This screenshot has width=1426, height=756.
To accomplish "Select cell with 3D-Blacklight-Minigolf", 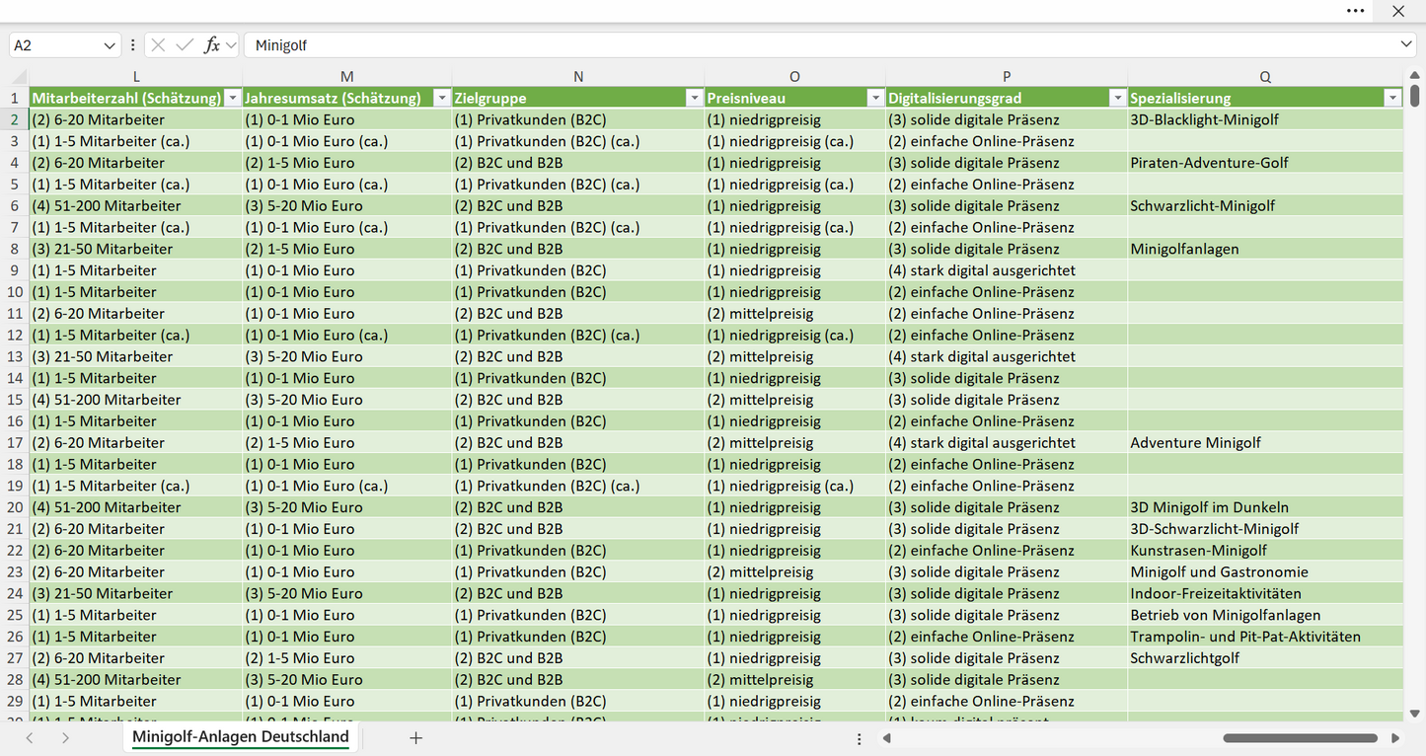I will pos(1265,119).
